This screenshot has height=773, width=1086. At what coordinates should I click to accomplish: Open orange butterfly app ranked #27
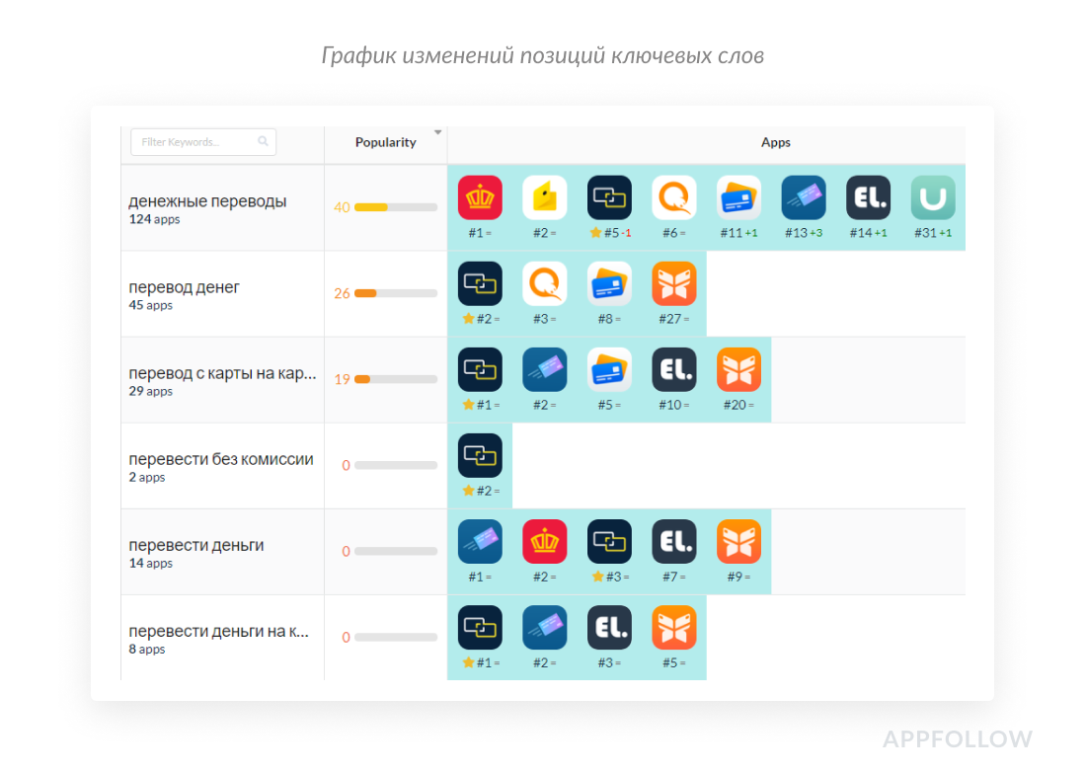click(x=674, y=283)
